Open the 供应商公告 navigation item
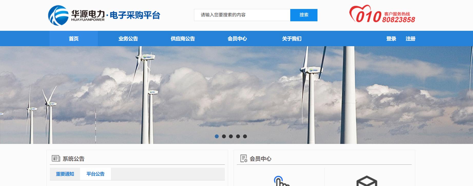This screenshot has width=473, height=186. pos(183,39)
